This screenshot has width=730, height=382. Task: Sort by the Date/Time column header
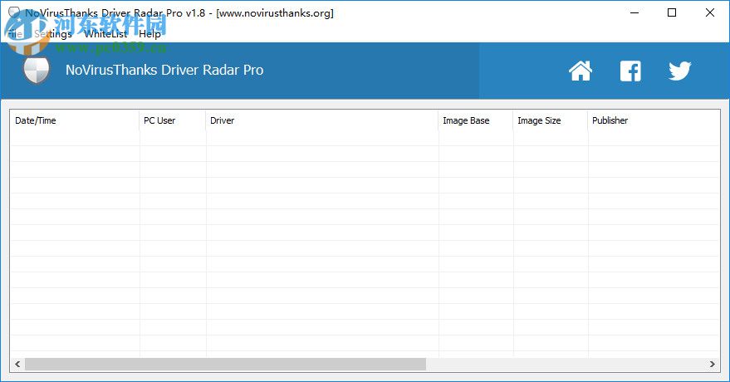pos(75,120)
